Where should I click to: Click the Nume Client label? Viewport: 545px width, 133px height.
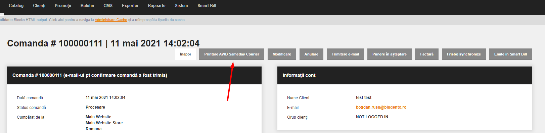298,98
